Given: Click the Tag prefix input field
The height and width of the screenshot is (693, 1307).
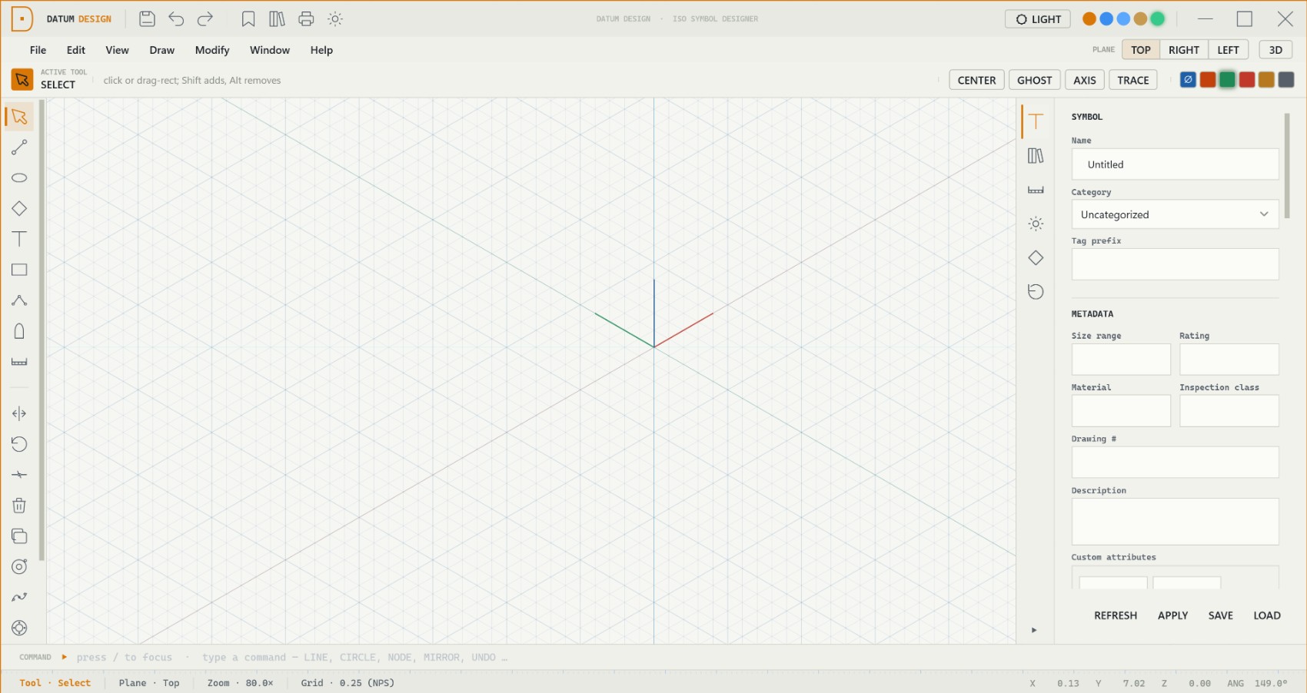Looking at the screenshot, I should coord(1175,264).
